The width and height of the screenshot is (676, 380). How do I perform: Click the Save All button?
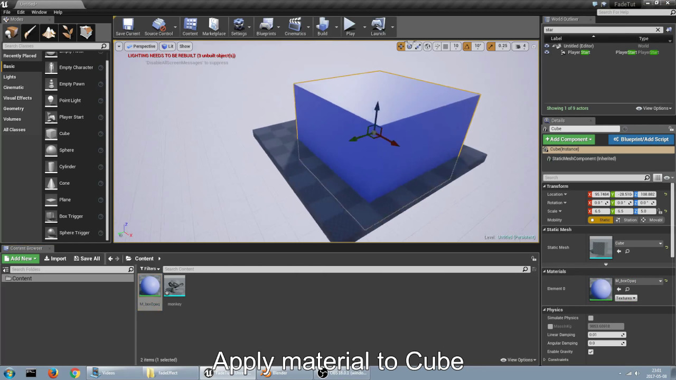(x=87, y=259)
